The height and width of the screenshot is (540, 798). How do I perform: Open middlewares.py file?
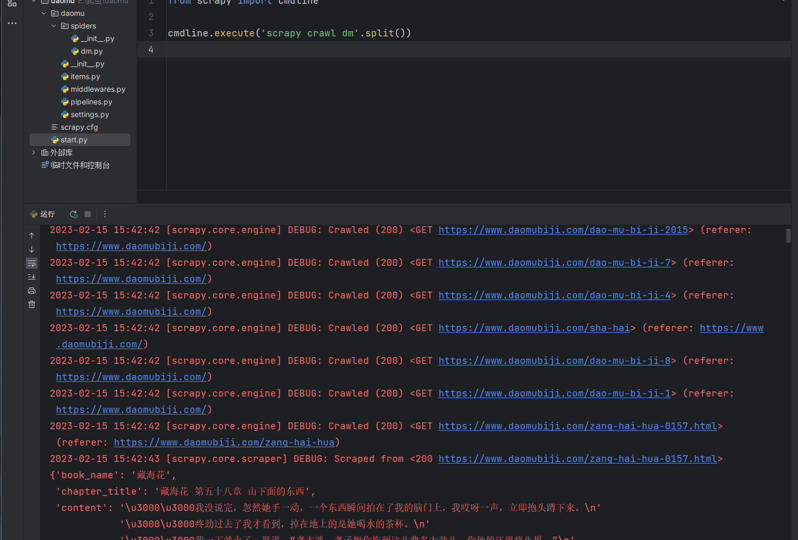click(93, 89)
